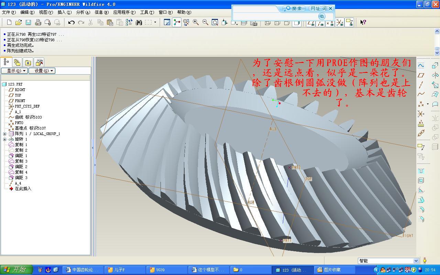Switch to the Folder Browser navigator tab
The image size is (440, 275).
[17, 63]
